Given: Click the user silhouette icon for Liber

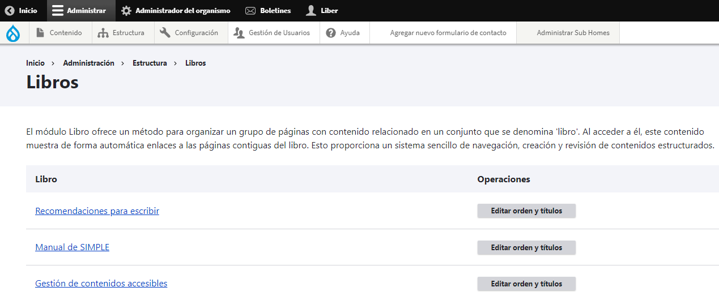Looking at the screenshot, I should click(x=310, y=11).
